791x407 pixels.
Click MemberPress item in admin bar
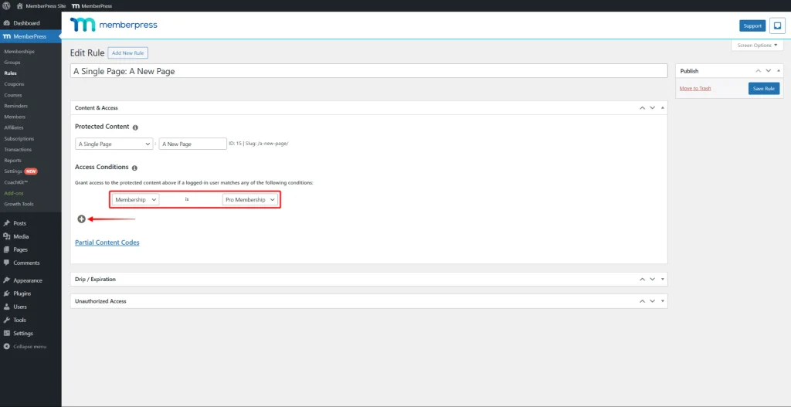pos(92,6)
